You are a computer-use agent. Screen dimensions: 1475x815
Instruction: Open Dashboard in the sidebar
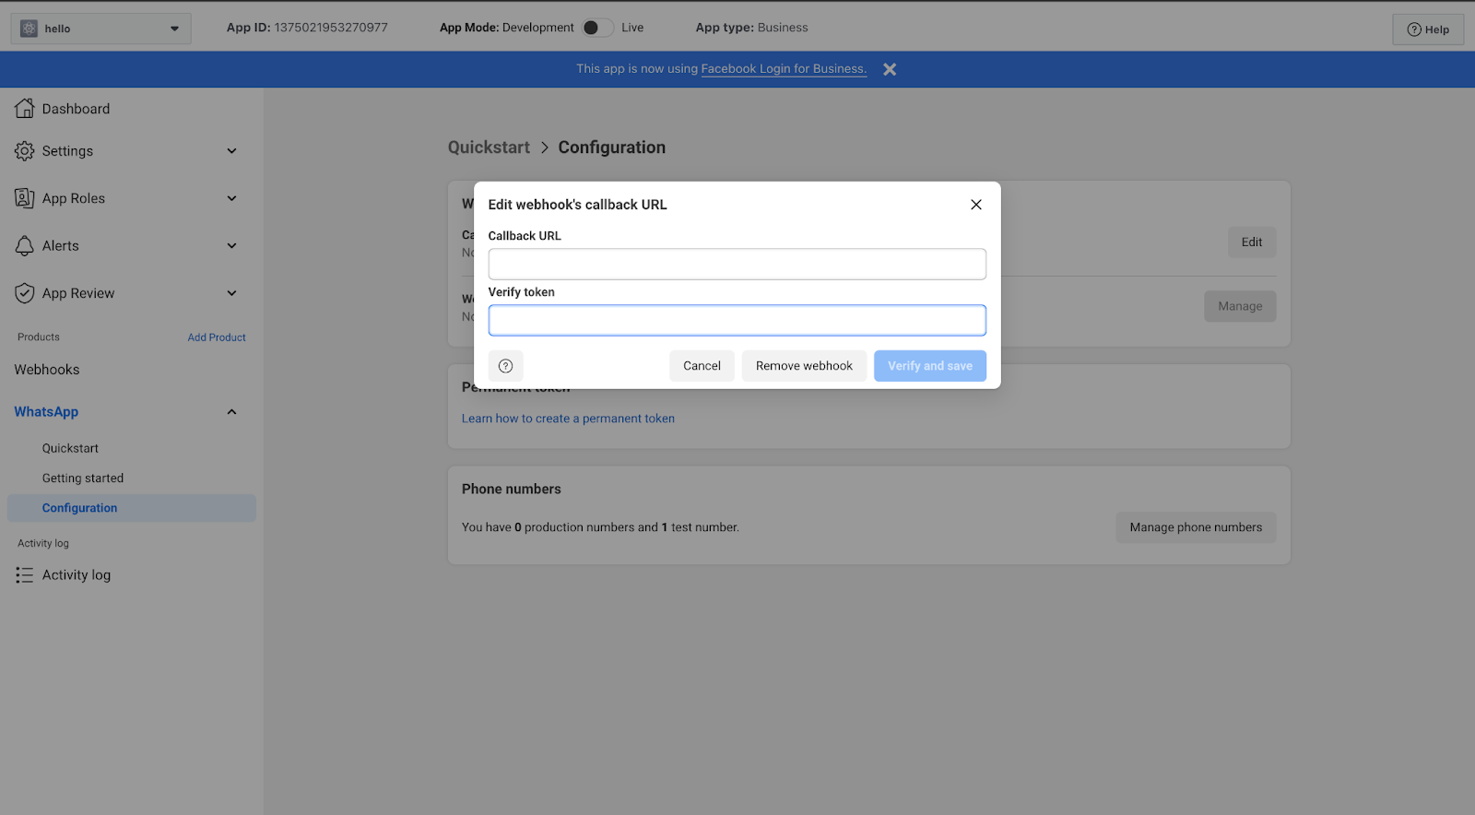76,109
